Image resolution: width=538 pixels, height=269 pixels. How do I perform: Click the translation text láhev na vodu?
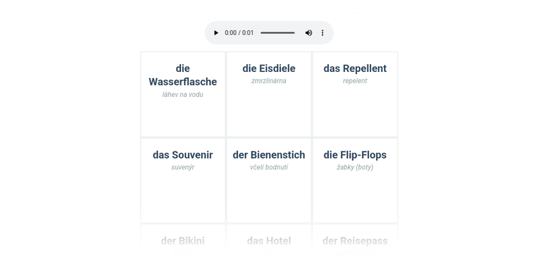click(x=183, y=95)
